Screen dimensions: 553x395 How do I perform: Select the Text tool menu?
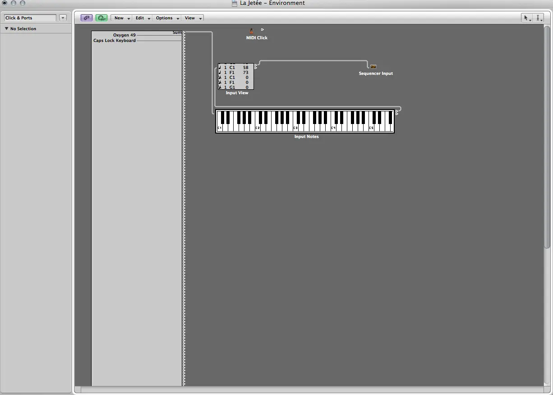[x=539, y=18]
